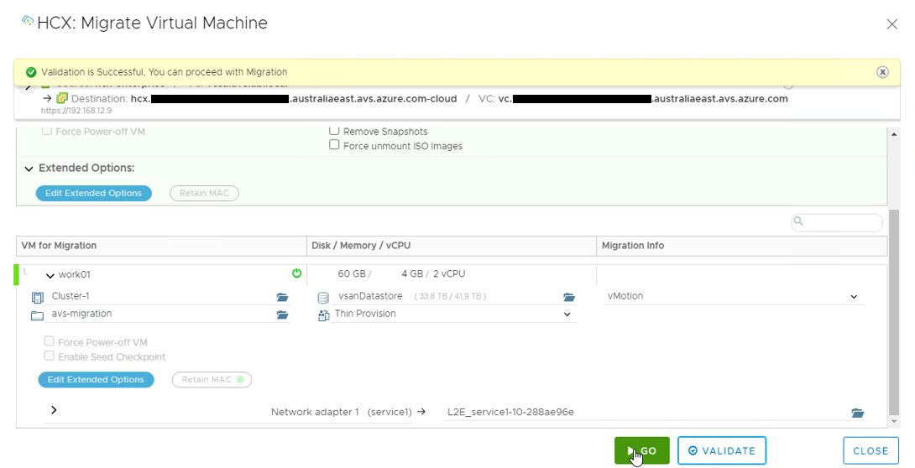The image size is (915, 468).
Task: Open the Thin Provision disk format dropdown
Action: (x=567, y=315)
